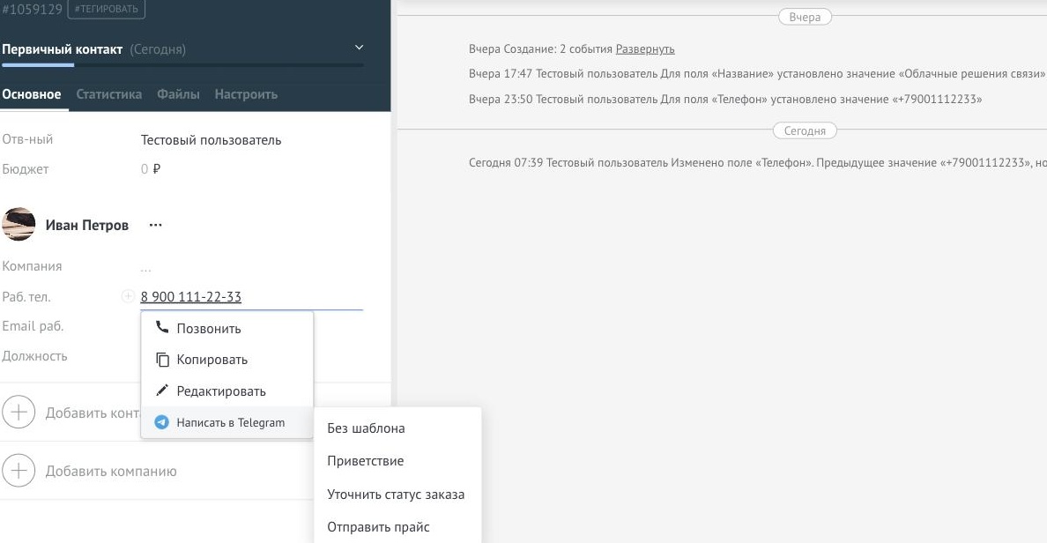Choose Копировать from phone menu
1047x543 pixels.
227,360
